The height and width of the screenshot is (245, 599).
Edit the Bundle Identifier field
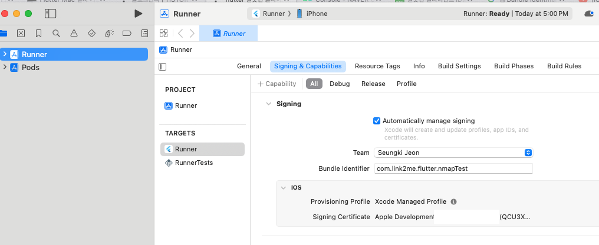(453, 168)
